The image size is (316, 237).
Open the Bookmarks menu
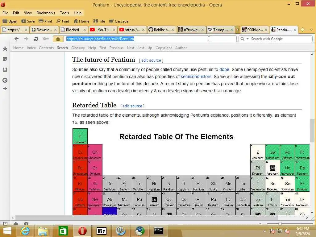46,13
